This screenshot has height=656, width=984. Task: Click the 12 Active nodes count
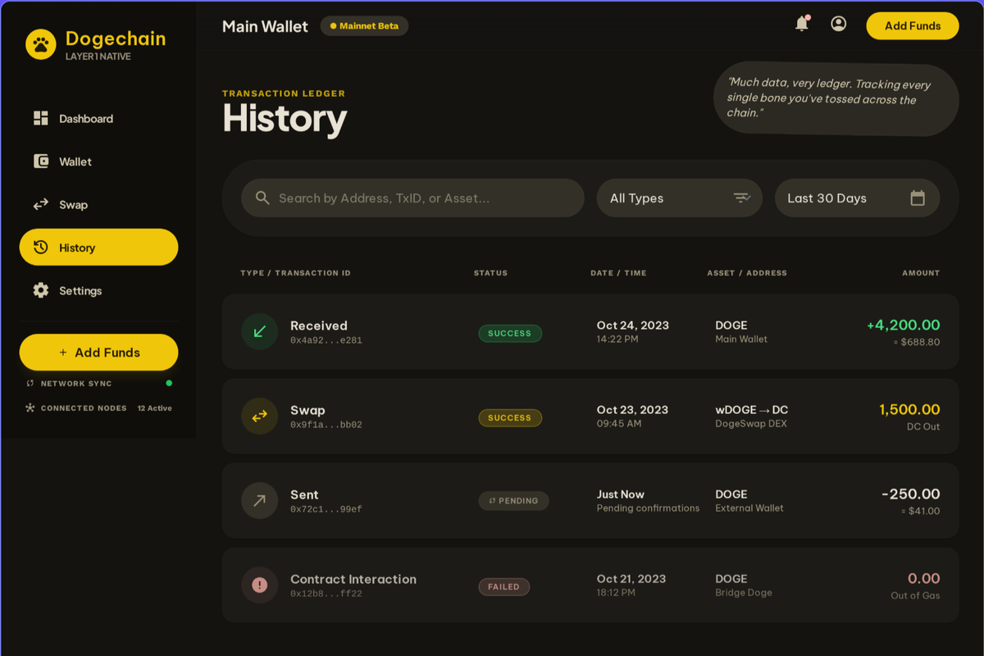155,408
